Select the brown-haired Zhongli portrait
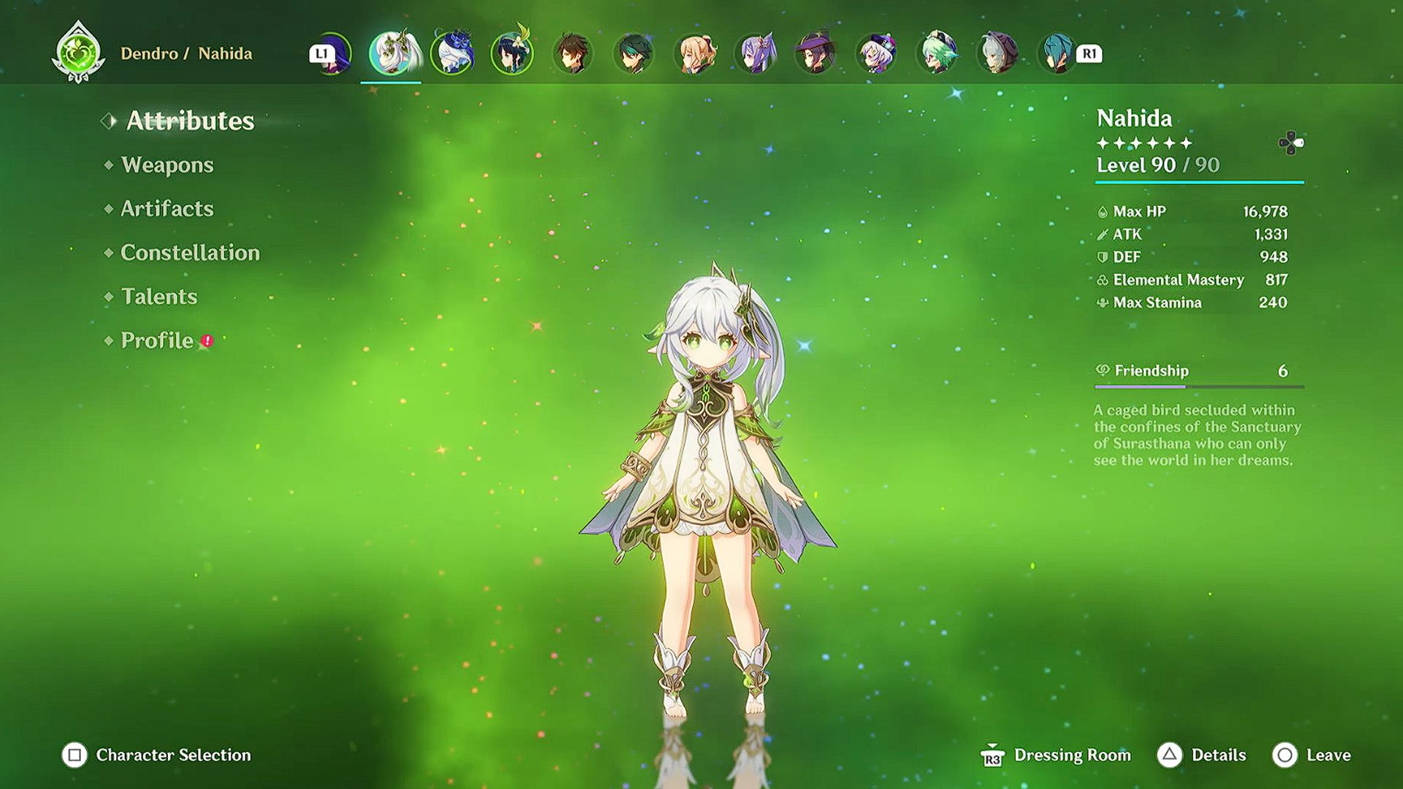Screen dimensions: 1403x789 coord(572,53)
